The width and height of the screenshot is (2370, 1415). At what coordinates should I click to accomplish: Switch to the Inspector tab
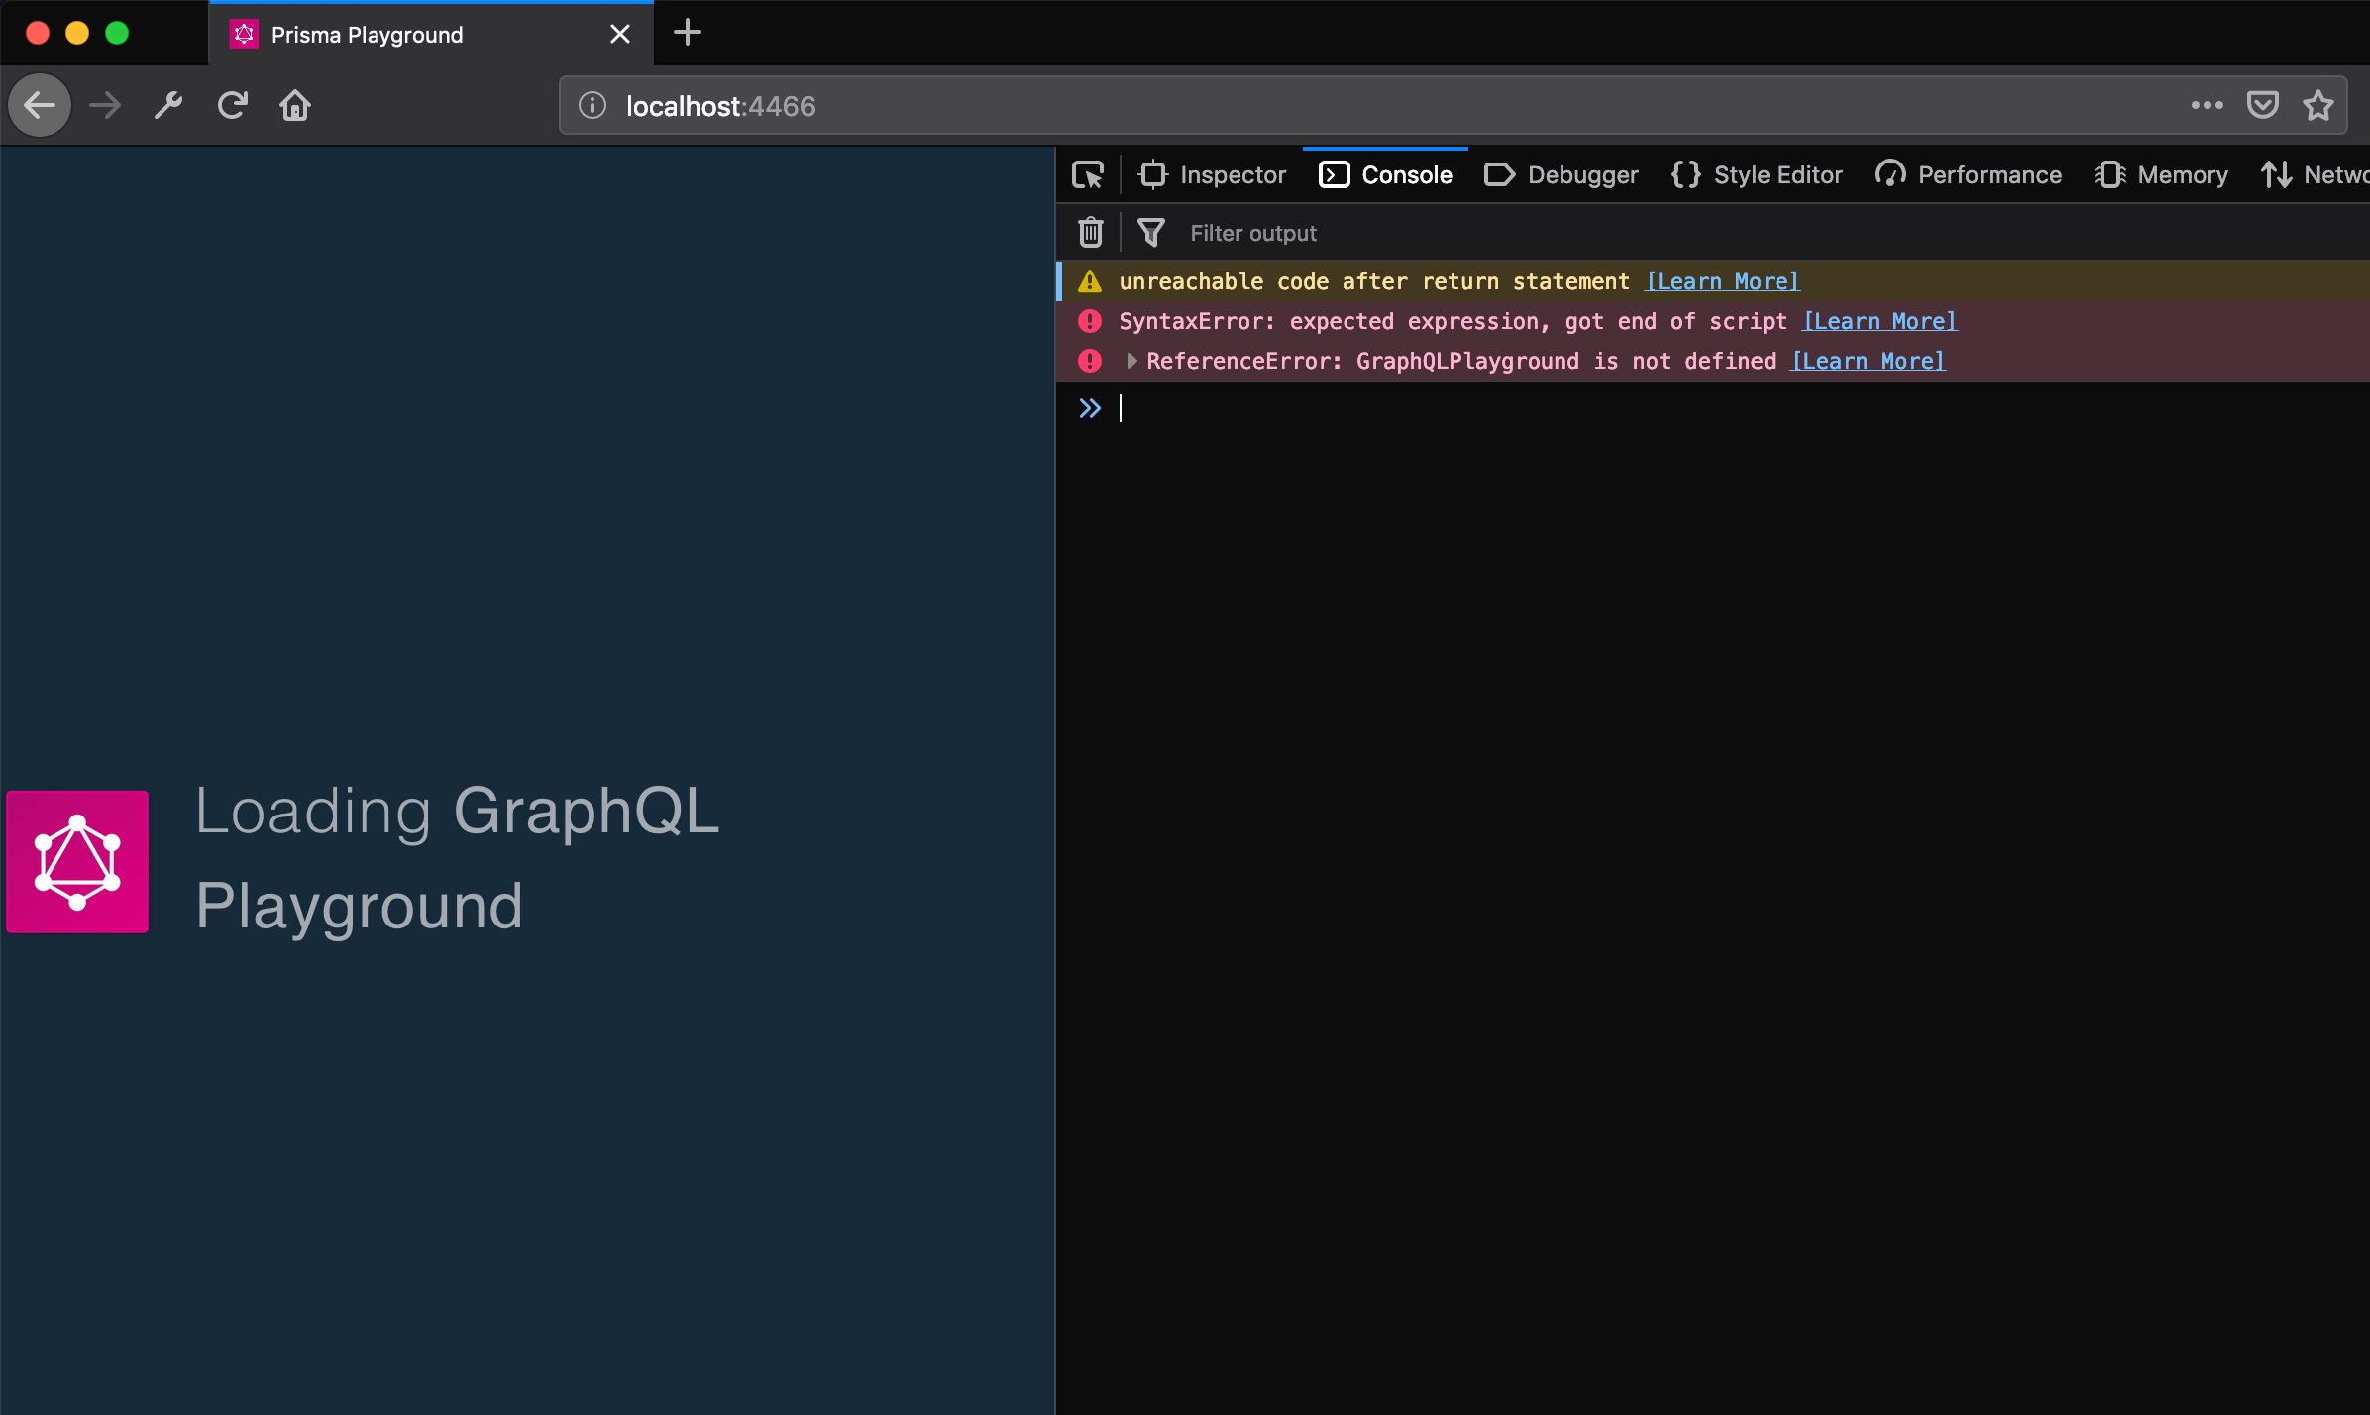point(1213,175)
